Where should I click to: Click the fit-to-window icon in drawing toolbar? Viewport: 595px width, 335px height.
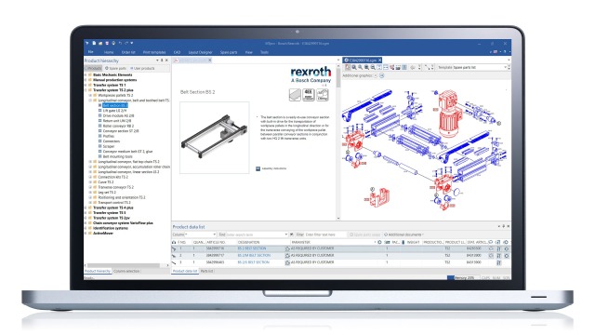(379, 67)
